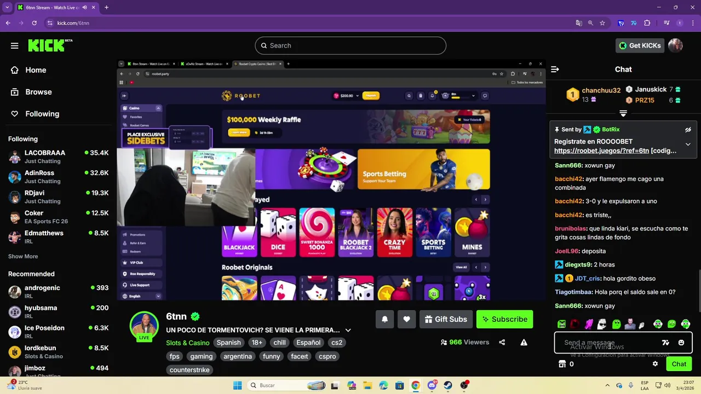Open Steam from the taskbar
Image resolution: width=701 pixels, height=394 pixels.
coord(448,385)
